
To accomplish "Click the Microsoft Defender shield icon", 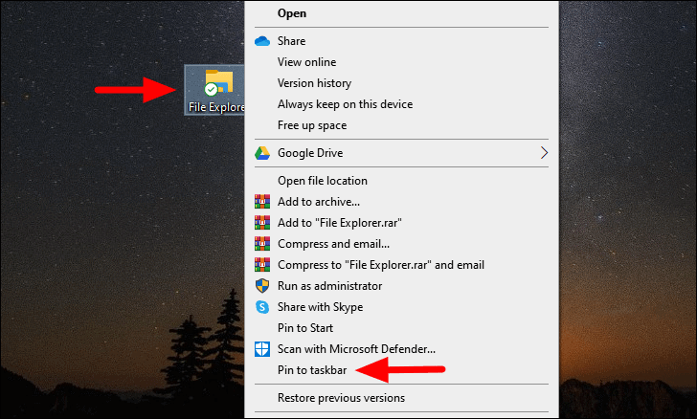I will [262, 349].
